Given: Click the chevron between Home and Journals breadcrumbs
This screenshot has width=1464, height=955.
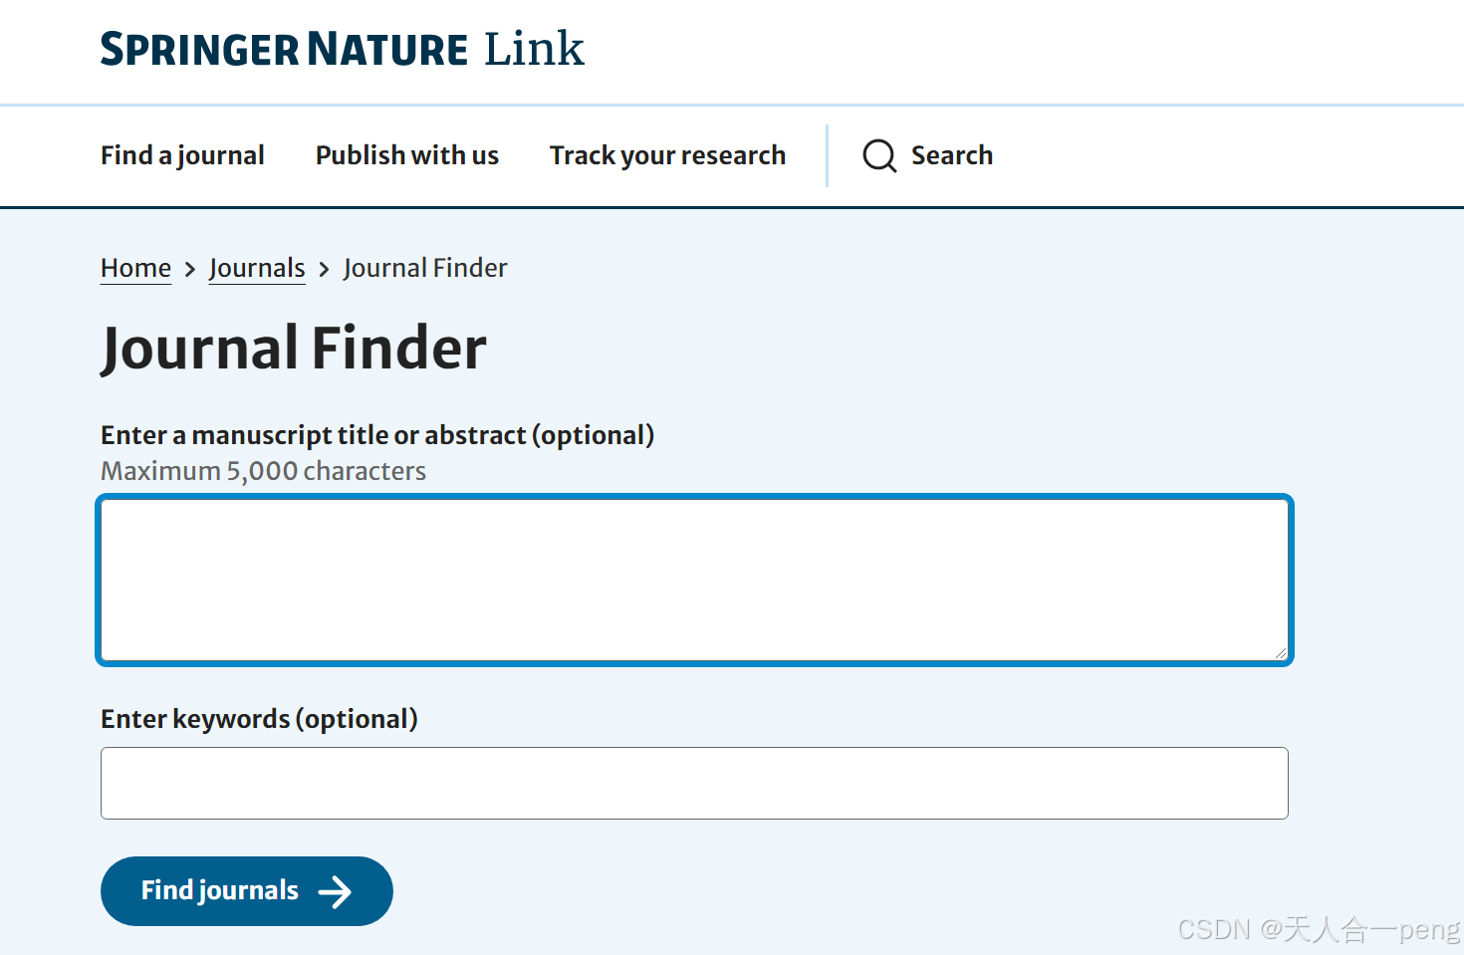Looking at the screenshot, I should 188,269.
